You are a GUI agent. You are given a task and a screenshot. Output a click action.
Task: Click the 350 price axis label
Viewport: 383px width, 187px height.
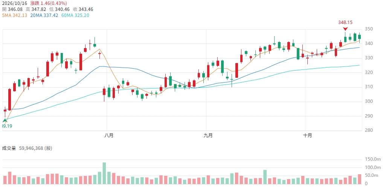point(369,29)
